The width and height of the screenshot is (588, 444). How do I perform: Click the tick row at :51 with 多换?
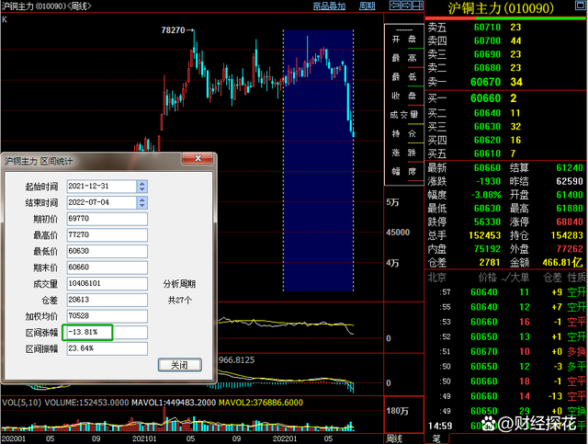point(506,352)
